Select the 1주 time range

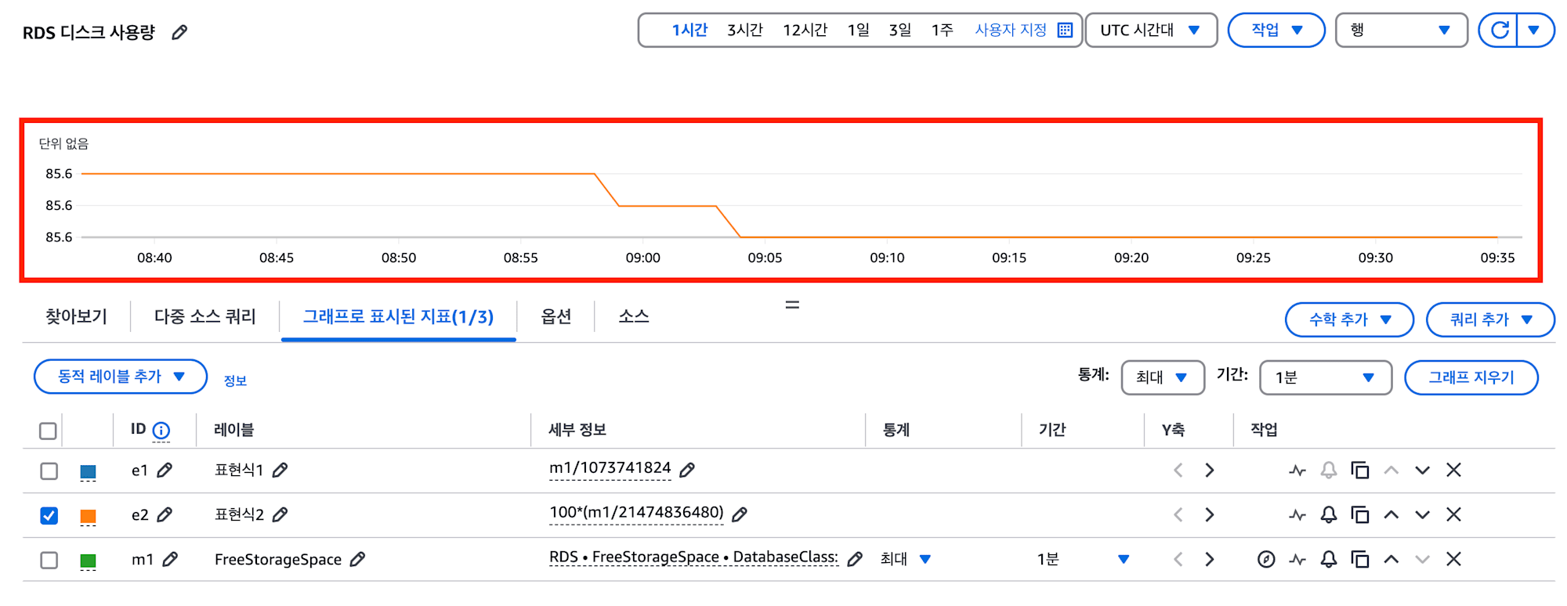(942, 30)
